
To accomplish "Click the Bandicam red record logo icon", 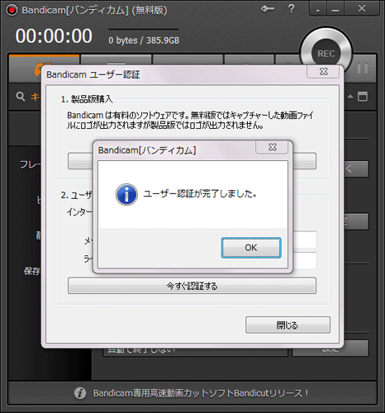I will (12, 10).
